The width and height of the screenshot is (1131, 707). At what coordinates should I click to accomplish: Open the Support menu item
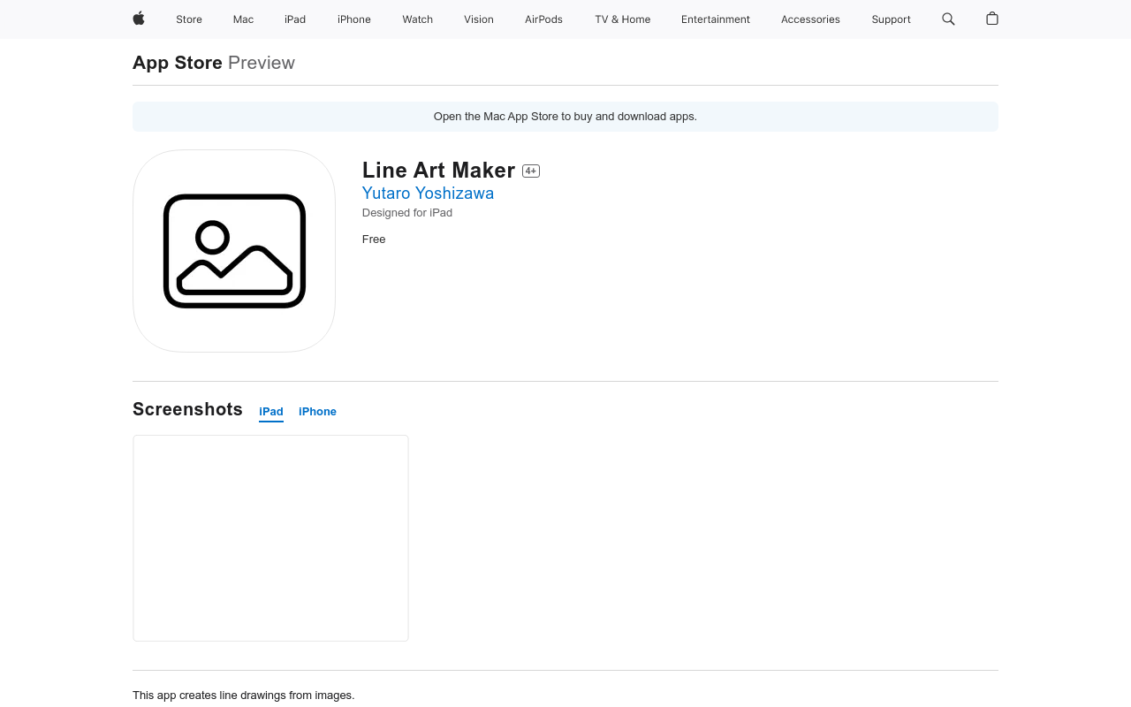coord(891,19)
